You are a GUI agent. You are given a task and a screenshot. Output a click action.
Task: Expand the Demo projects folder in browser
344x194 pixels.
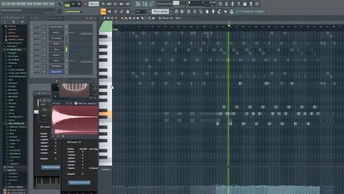click(x=14, y=43)
